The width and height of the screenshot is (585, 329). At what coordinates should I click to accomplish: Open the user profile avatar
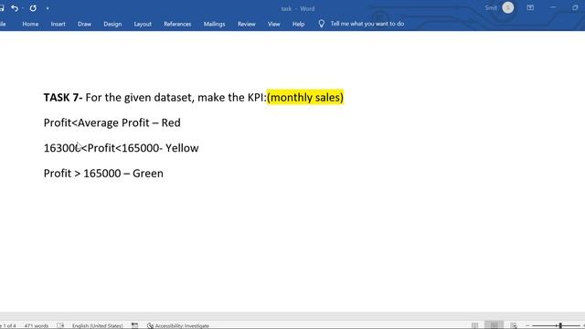pos(508,8)
